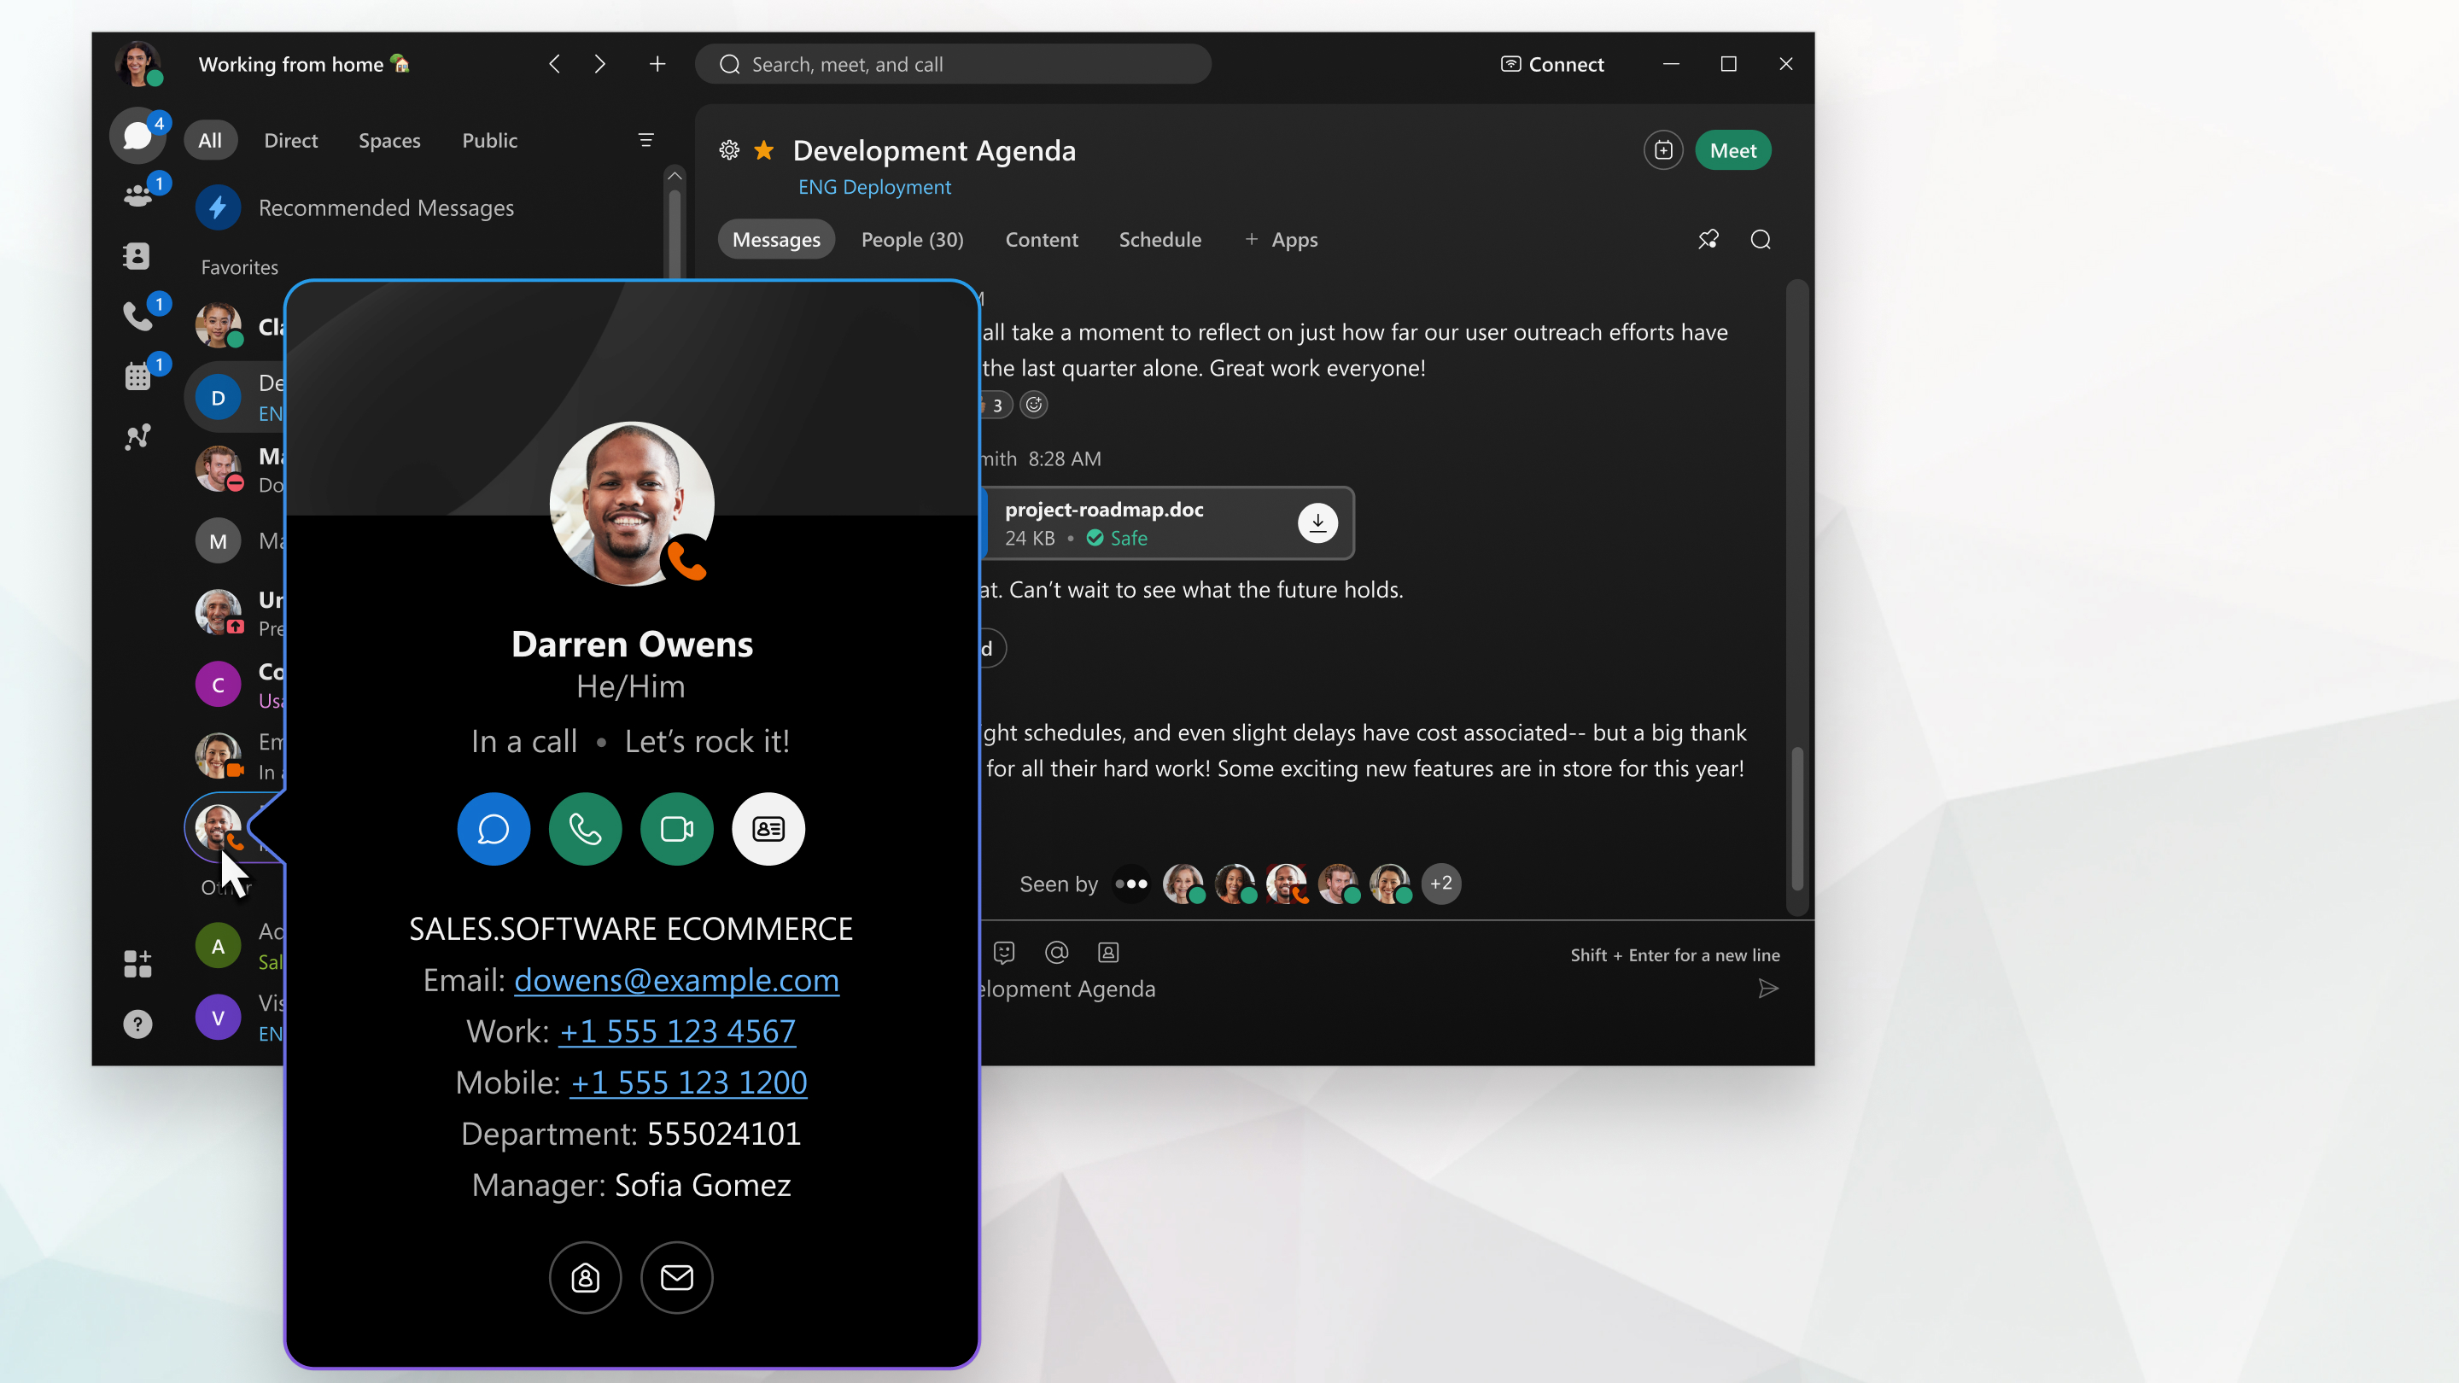Click the bookmark/save profile icon
Viewport: 2459px width, 1383px height.
pyautogui.click(x=584, y=1278)
